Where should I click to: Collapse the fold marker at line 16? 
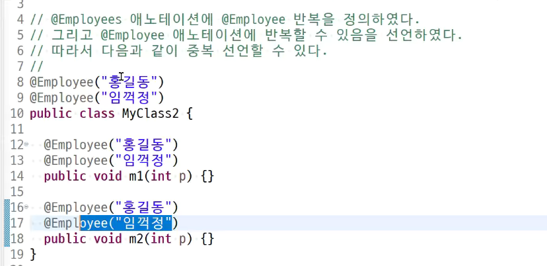point(26,208)
